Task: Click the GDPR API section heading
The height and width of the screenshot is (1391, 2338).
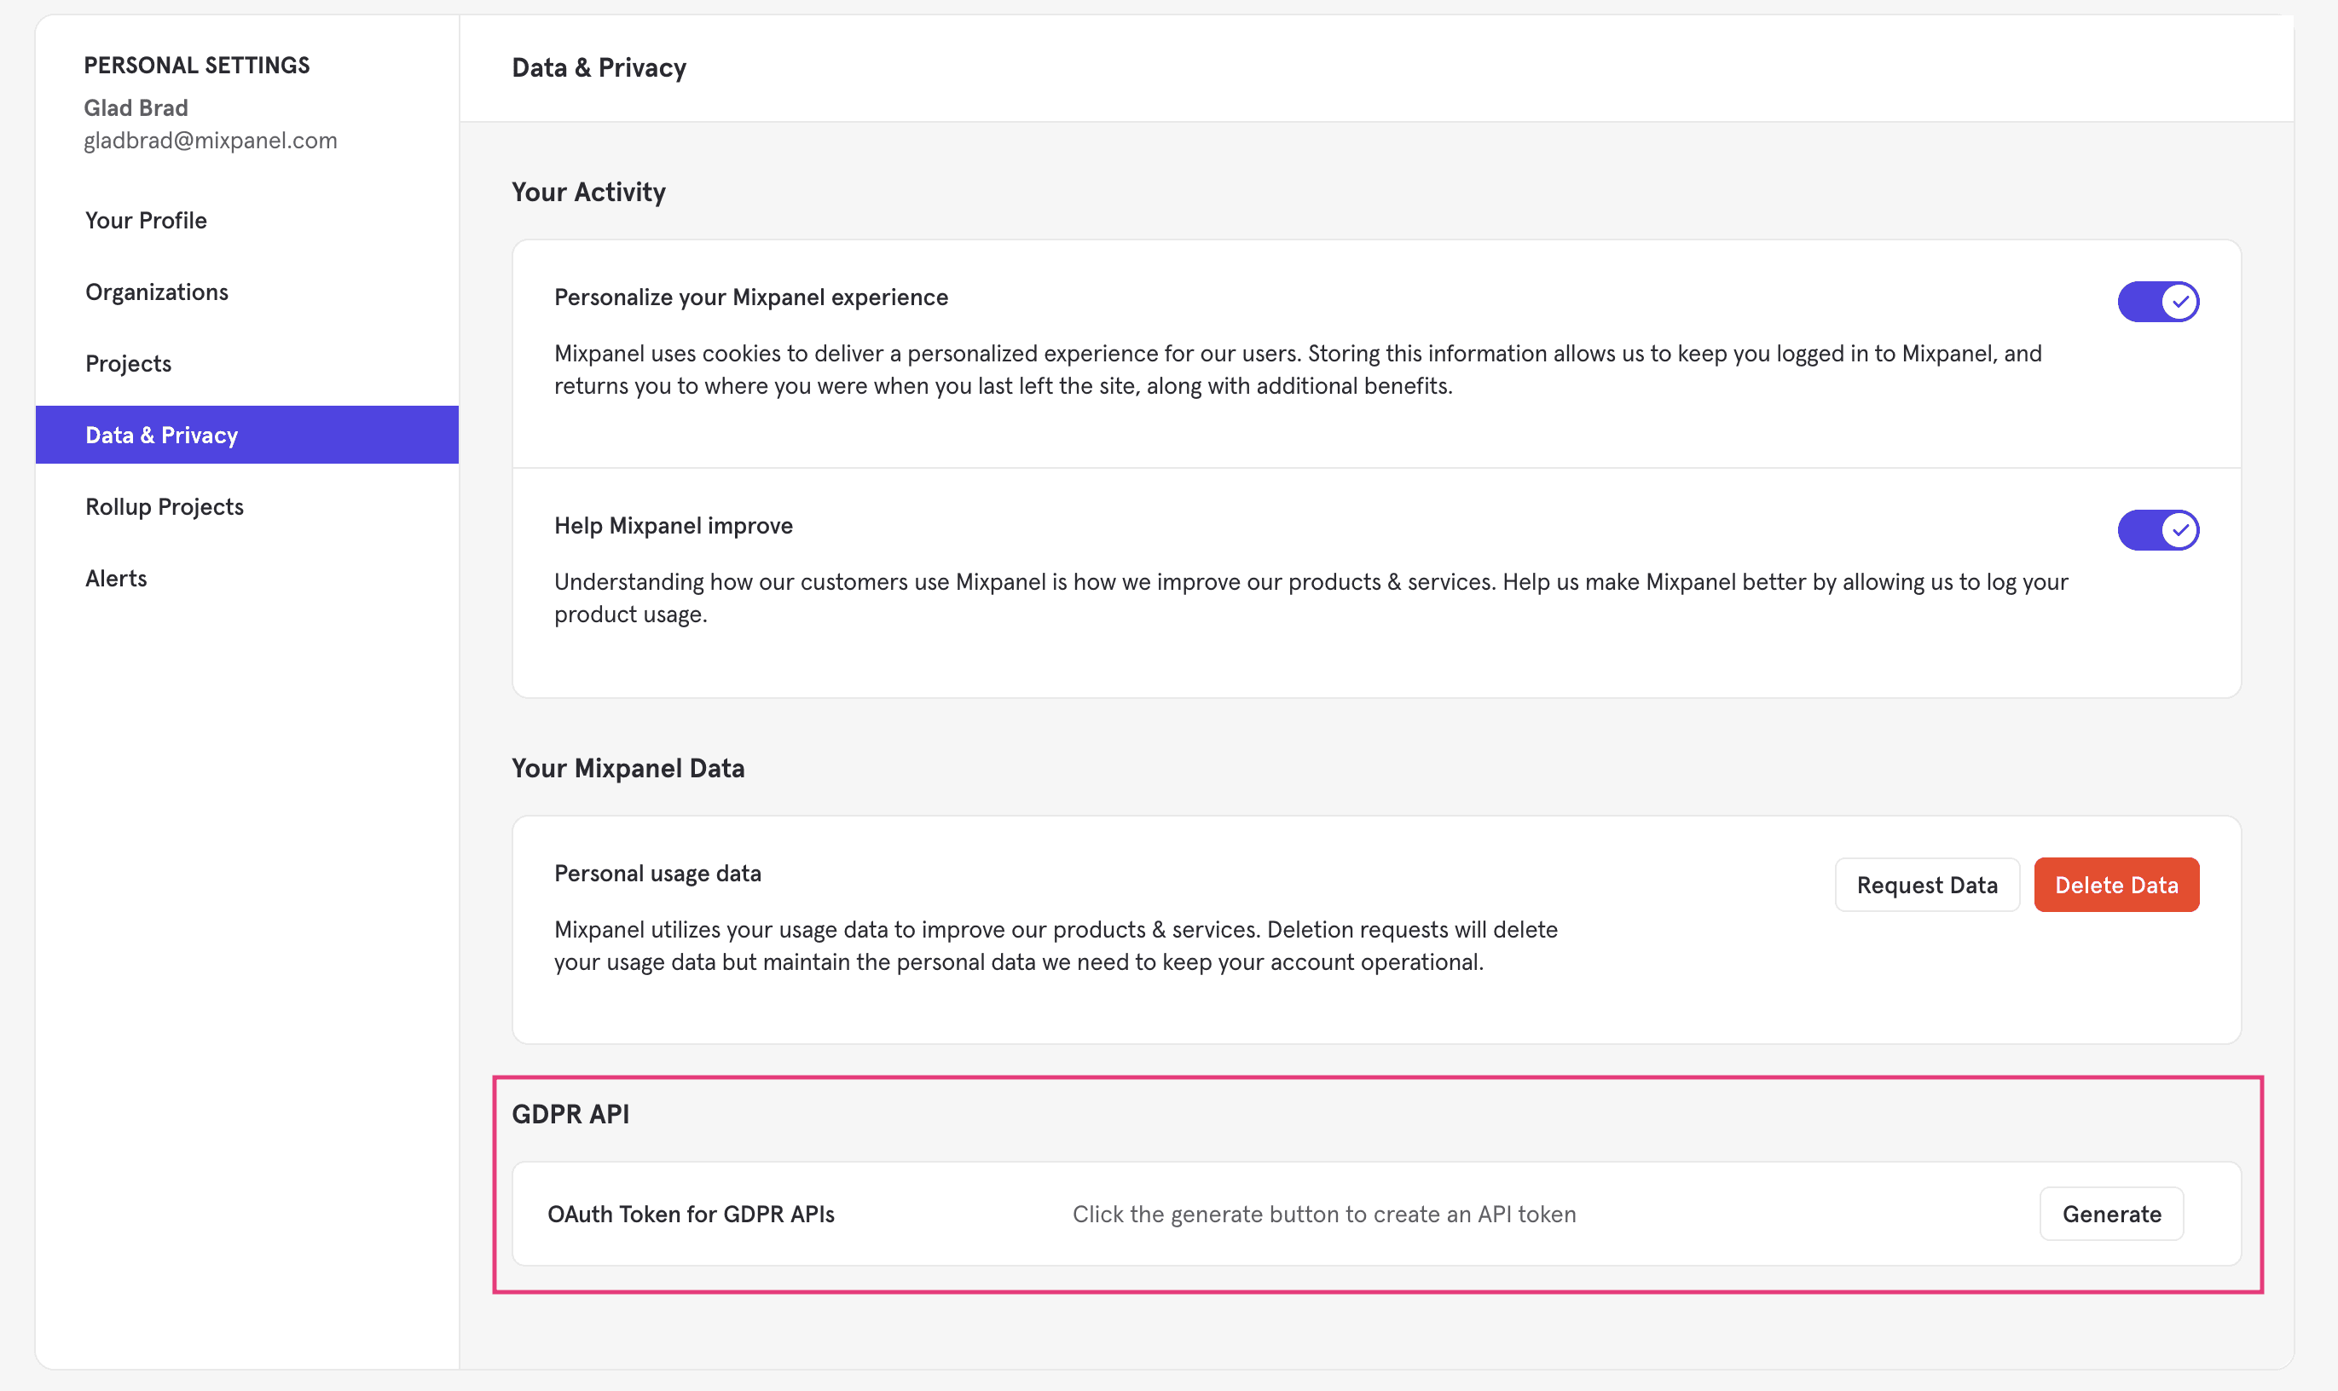Action: [570, 1113]
